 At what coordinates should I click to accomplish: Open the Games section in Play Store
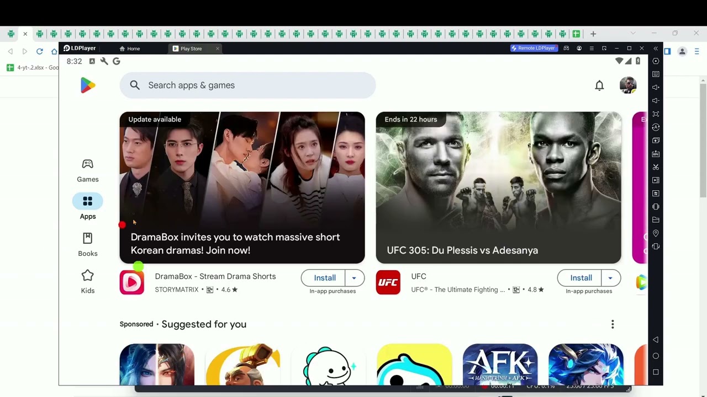pyautogui.click(x=87, y=171)
